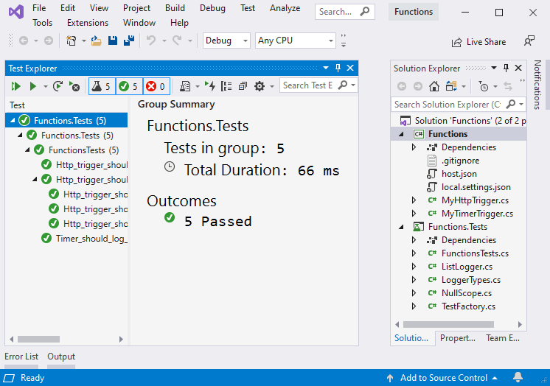The width and height of the screenshot is (550, 386).
Task: Switch to the Output tab
Action: pyautogui.click(x=61, y=357)
